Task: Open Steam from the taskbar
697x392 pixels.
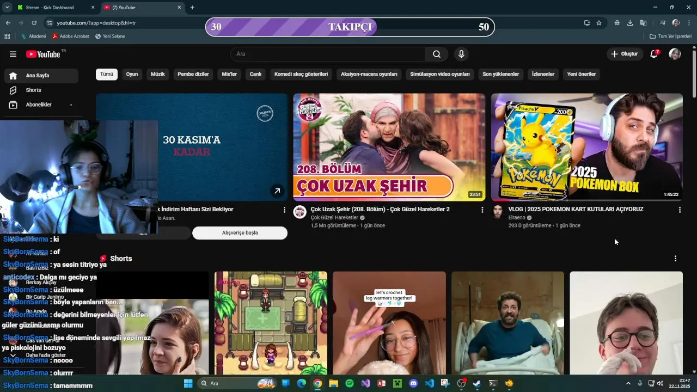Action: [477, 383]
